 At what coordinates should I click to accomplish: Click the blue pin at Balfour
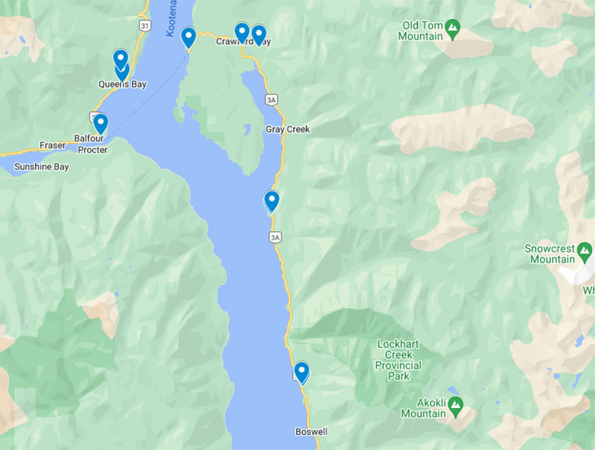pyautogui.click(x=101, y=123)
